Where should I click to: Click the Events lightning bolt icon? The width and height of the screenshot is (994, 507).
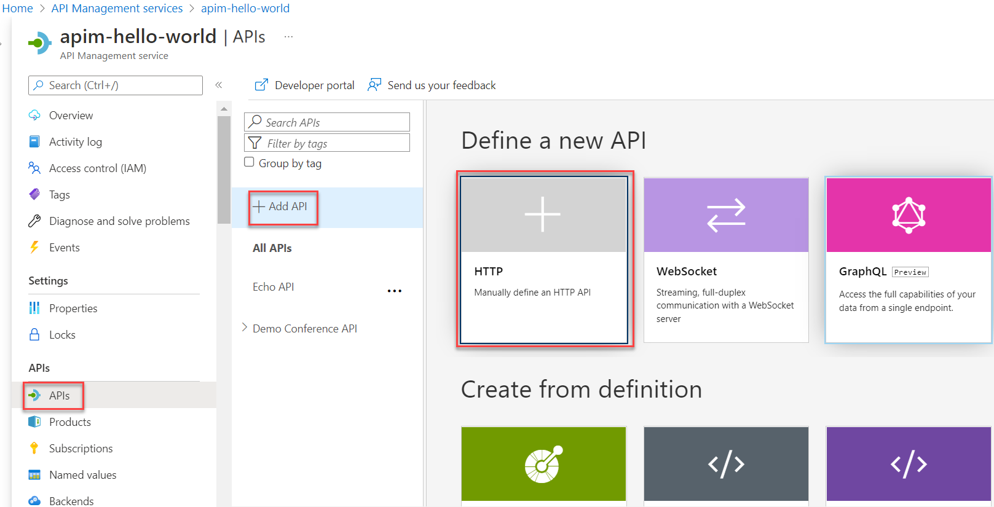point(34,247)
